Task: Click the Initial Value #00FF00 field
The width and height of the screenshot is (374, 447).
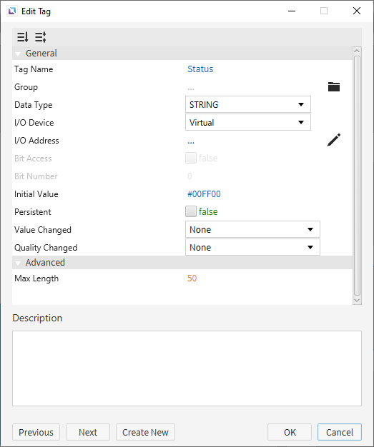Action: pos(204,194)
